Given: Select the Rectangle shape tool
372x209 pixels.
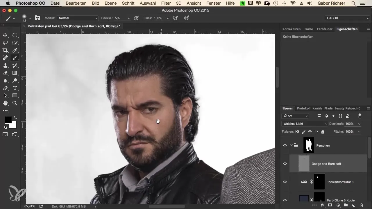Looking at the screenshot, I should (15, 96).
